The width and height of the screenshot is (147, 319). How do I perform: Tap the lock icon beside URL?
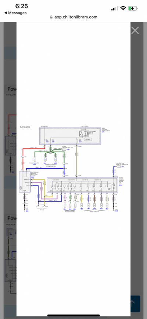pyautogui.click(x=51, y=17)
